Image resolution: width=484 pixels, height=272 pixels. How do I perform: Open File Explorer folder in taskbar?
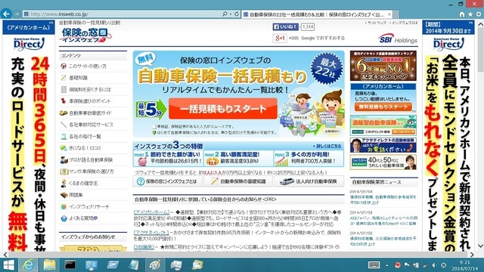tap(49, 265)
